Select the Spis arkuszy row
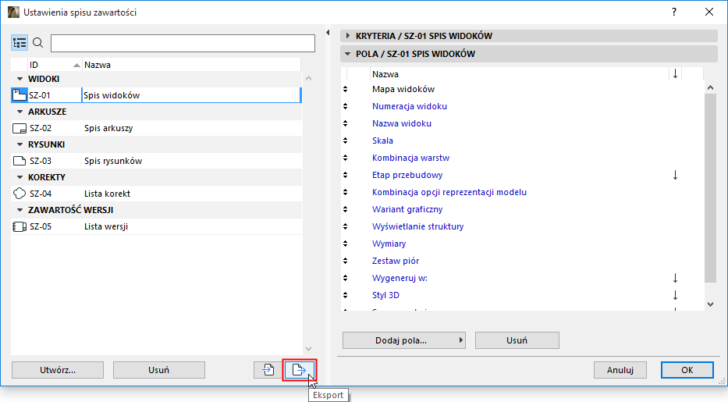Viewport: 728px width, 402px height. (x=157, y=129)
